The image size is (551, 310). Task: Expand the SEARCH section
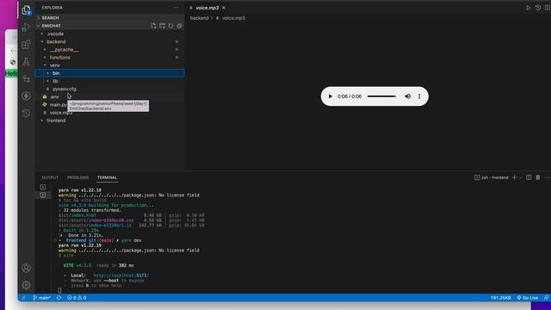[x=109, y=17]
